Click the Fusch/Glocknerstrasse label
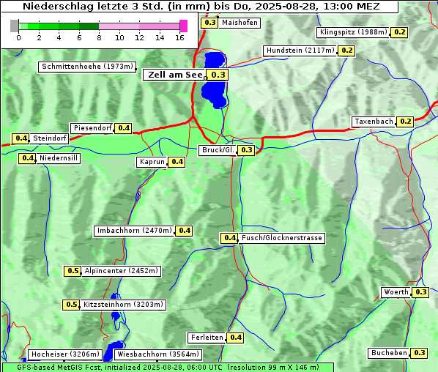The image size is (438, 372). click(281, 238)
